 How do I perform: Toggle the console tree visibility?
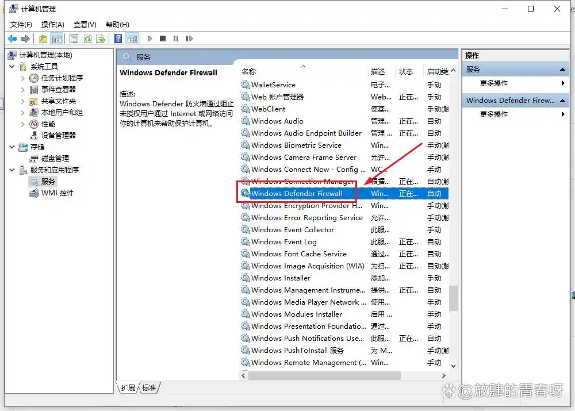click(x=56, y=39)
